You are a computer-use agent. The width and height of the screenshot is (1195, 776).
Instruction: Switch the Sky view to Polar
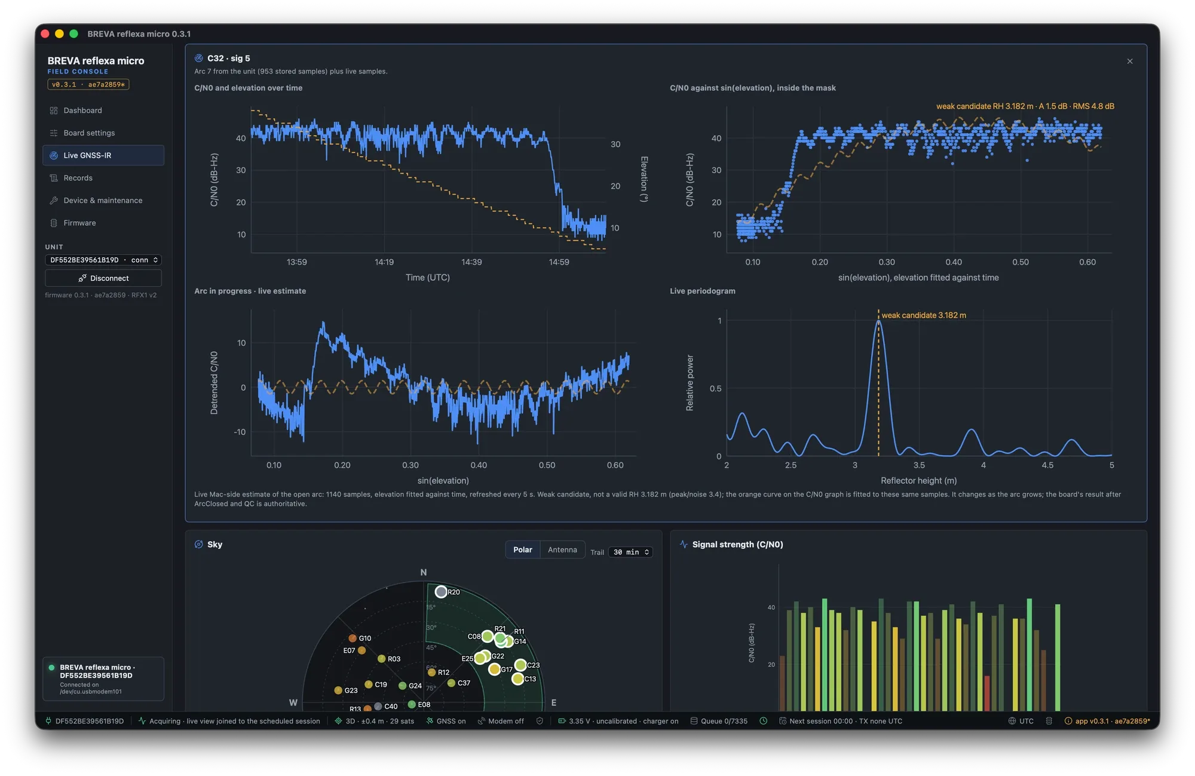[522, 550]
